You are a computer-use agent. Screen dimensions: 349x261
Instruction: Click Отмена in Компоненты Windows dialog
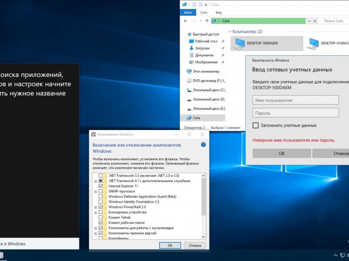[x=195, y=245]
